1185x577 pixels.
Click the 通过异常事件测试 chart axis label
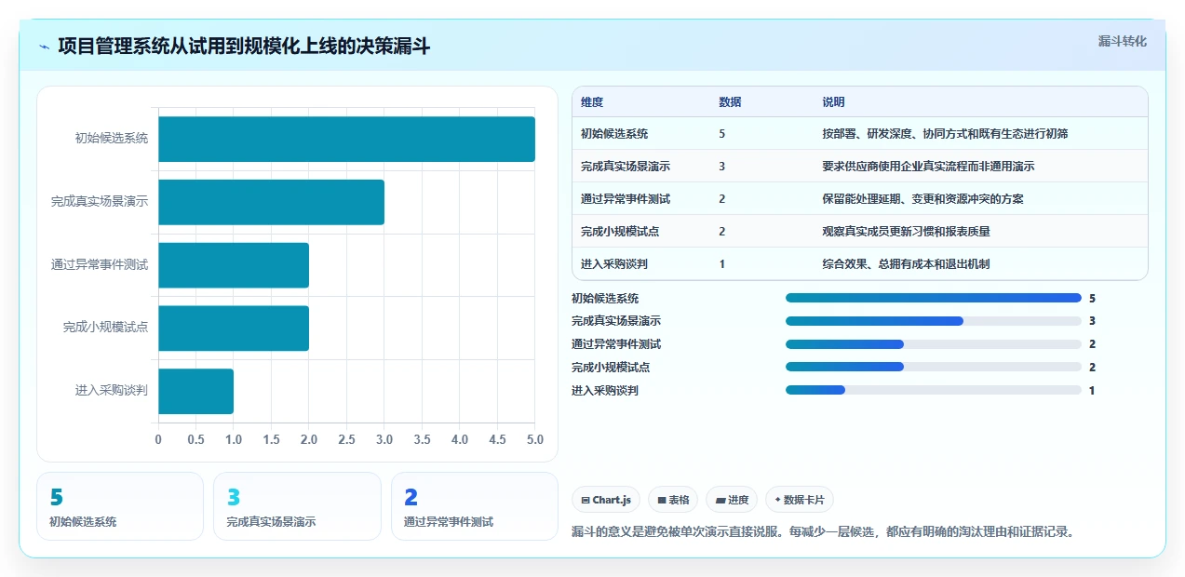click(100, 265)
